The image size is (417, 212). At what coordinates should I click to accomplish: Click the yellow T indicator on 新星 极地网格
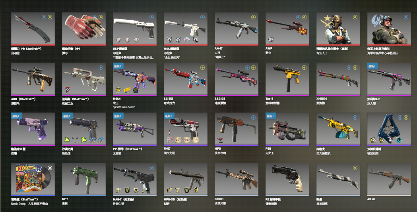coord(355,168)
